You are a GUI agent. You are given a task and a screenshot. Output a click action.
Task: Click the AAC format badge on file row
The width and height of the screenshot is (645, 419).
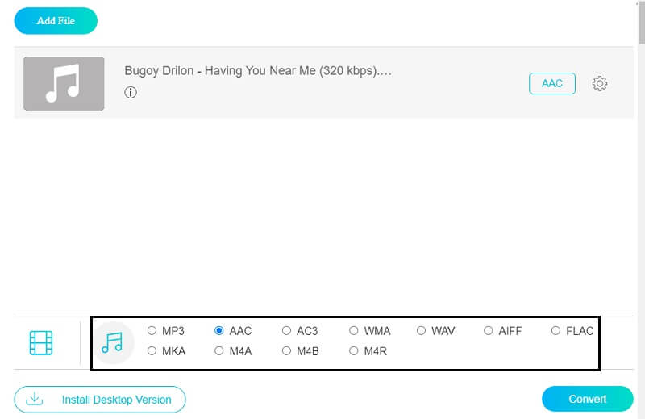[552, 84]
